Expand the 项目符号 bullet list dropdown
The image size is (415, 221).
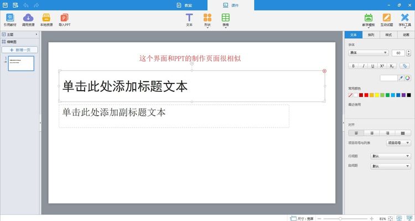[398, 143]
